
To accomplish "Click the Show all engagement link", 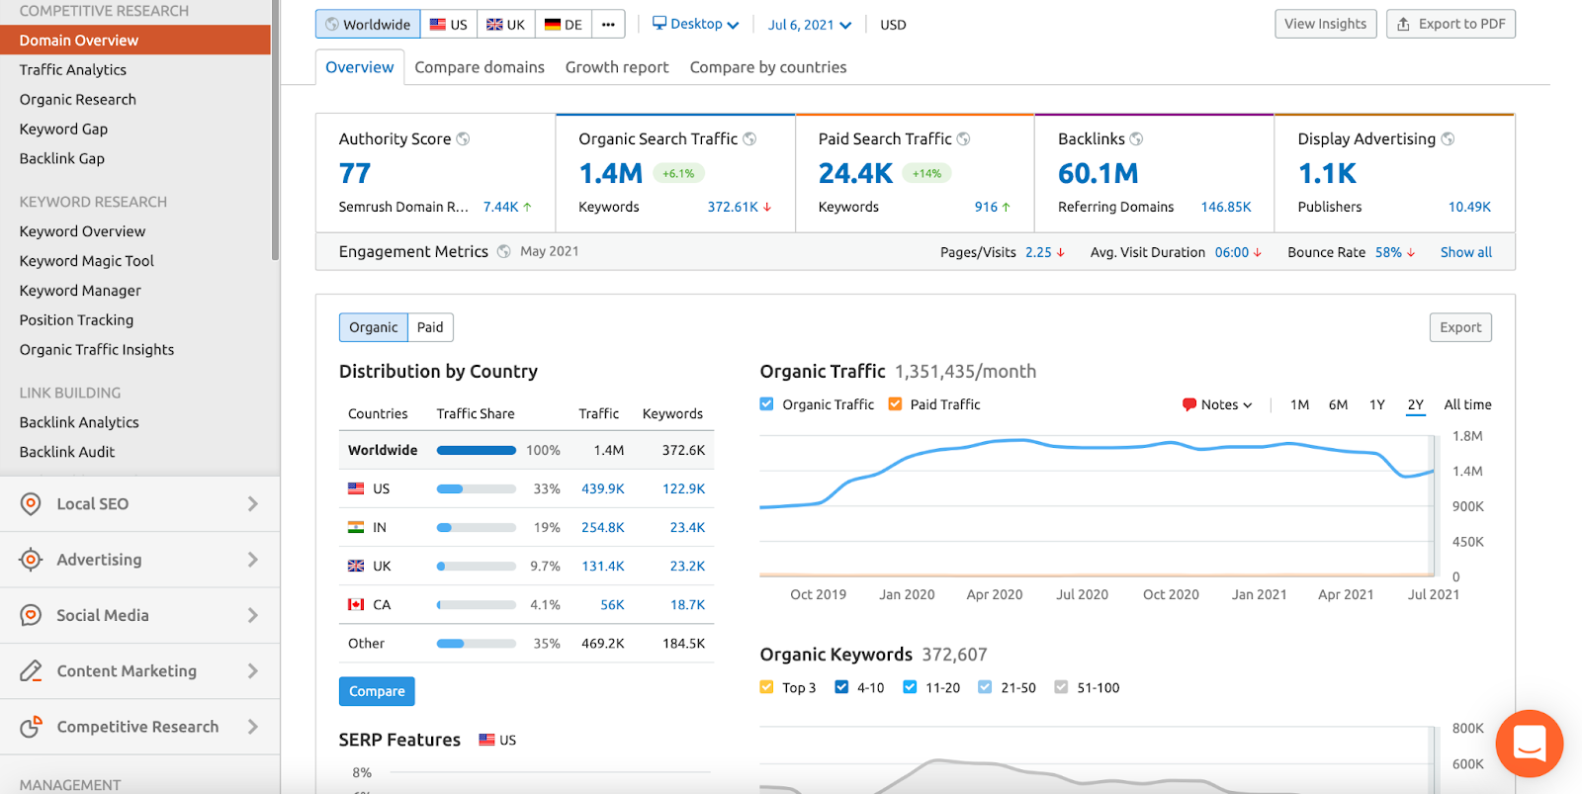I will coord(1466,252).
